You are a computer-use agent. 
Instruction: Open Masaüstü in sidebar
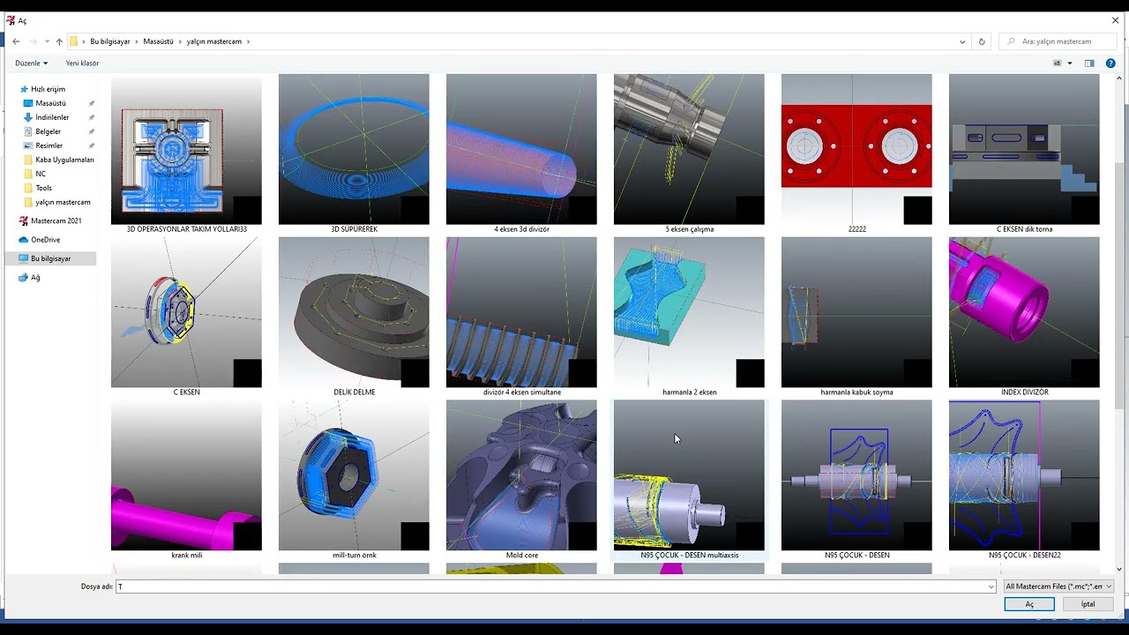tap(50, 103)
